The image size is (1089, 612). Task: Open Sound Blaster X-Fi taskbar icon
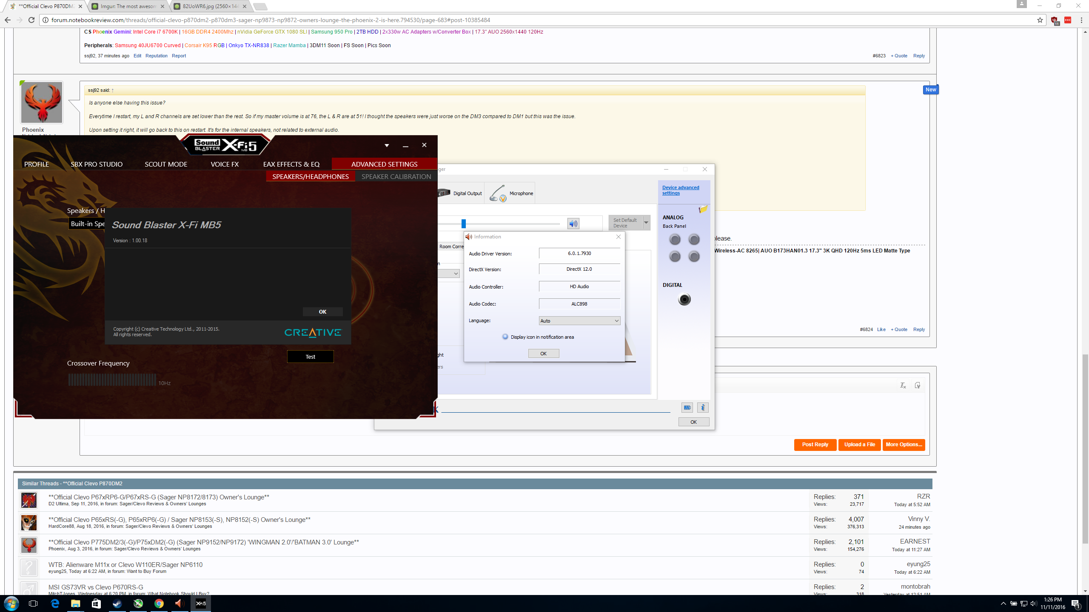[201, 603]
